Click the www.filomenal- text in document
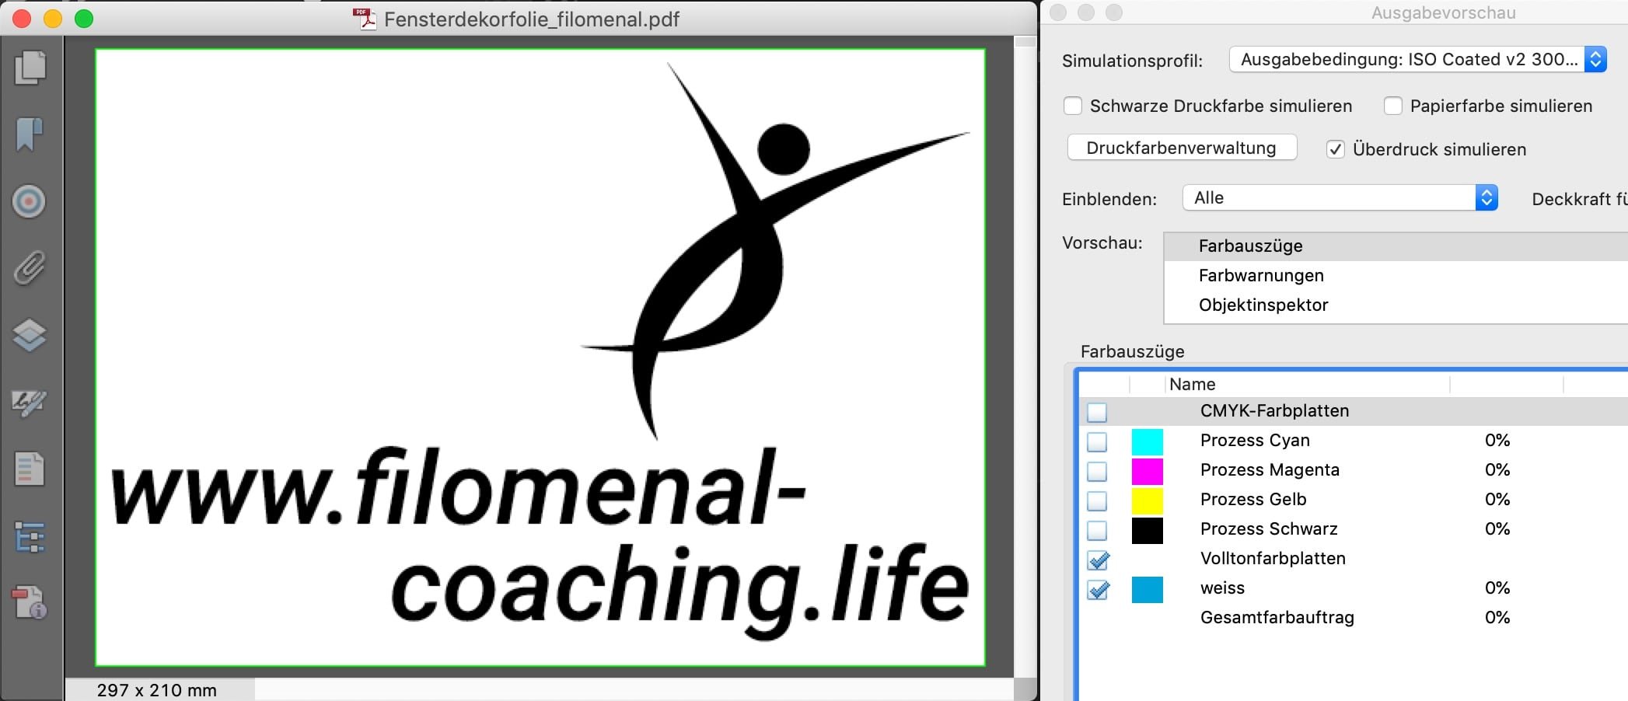The width and height of the screenshot is (1628, 701). pos(459,487)
